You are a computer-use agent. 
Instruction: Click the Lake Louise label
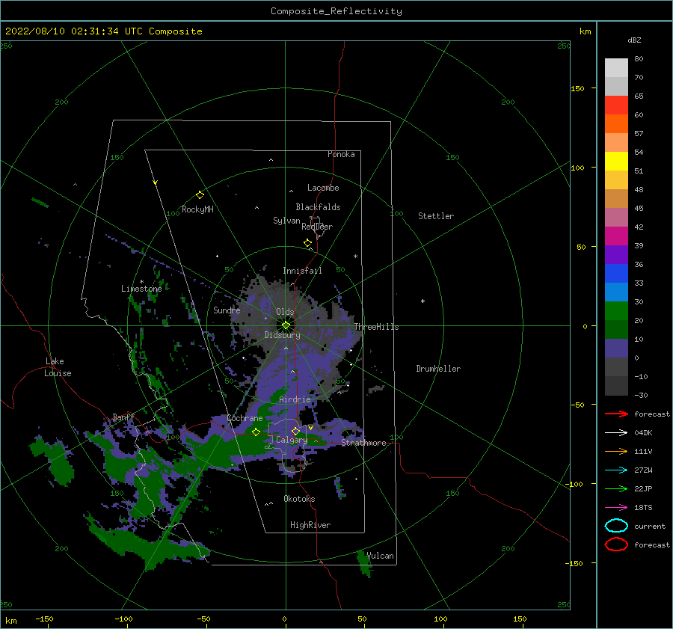click(x=58, y=367)
